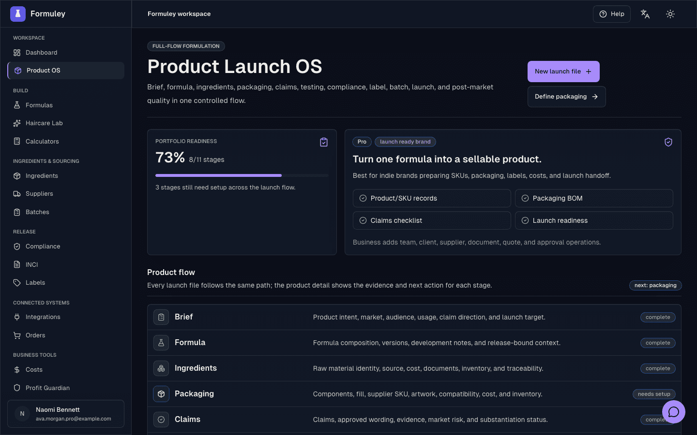Click the Packaging needs setup badge

pos(654,394)
